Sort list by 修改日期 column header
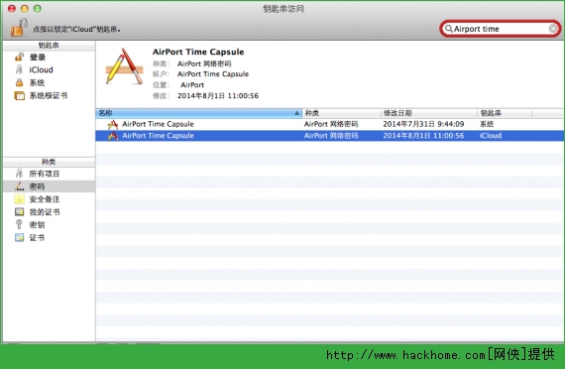Screen dimensions: 565x369 point(429,113)
